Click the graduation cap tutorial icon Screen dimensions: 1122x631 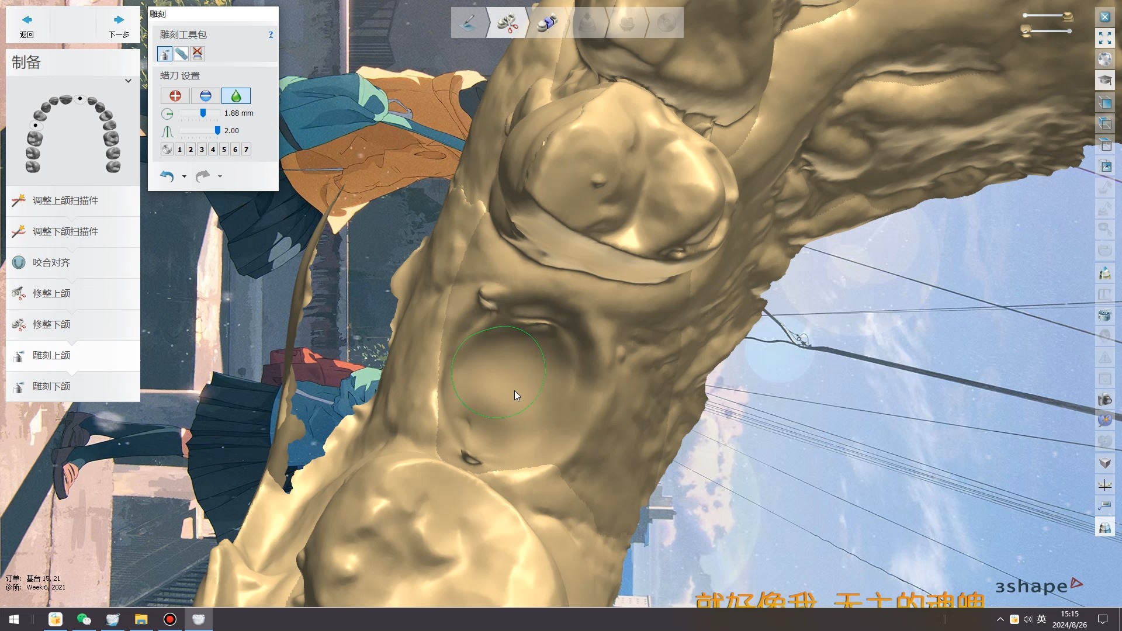tap(1104, 80)
